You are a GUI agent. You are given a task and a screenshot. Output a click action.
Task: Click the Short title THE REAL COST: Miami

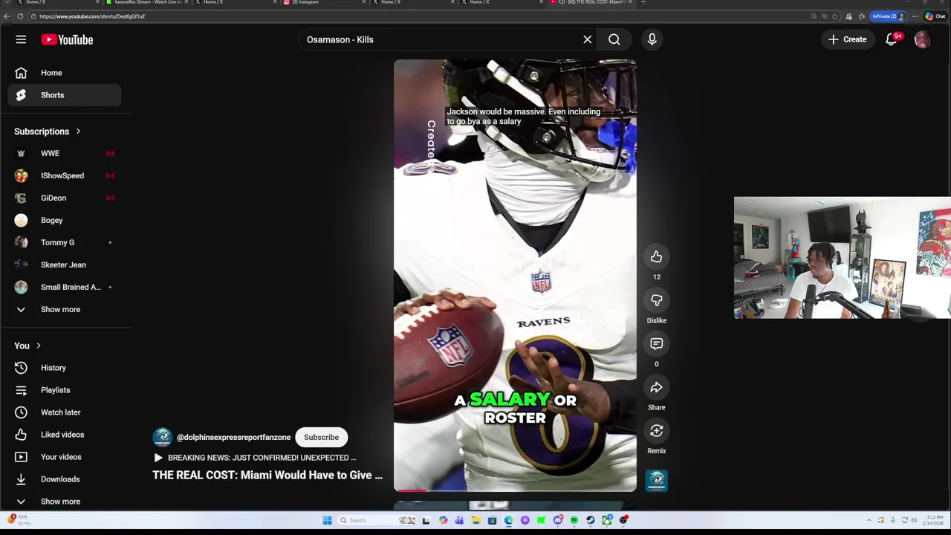click(267, 475)
